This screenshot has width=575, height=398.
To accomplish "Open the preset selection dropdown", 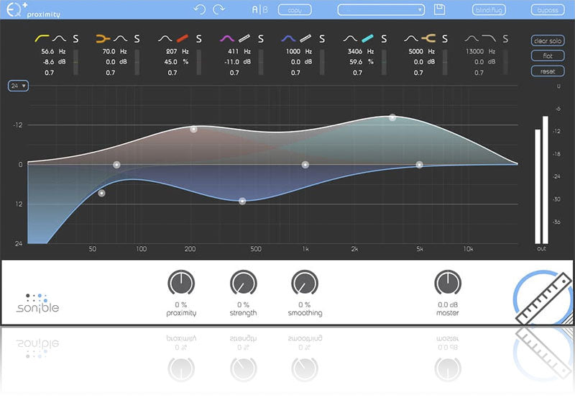I will 381,10.
